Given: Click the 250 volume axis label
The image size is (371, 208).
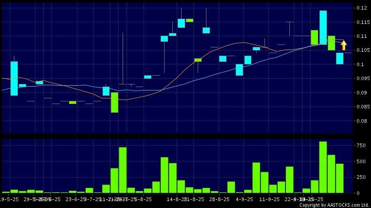Looking at the screenshot, I should click(361, 177).
